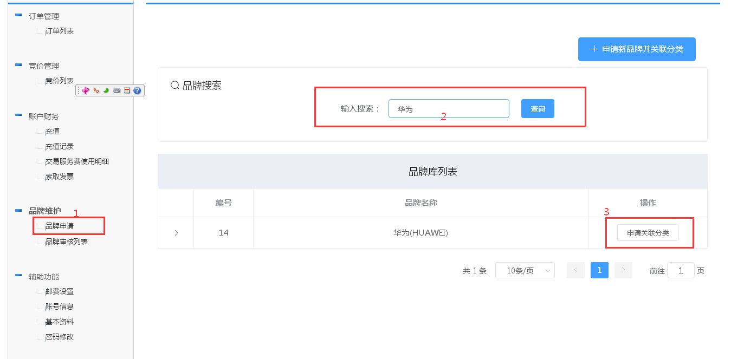Collapse the 竞价管理 menu group
The height and width of the screenshot is (359, 744).
pyautogui.click(x=18, y=65)
